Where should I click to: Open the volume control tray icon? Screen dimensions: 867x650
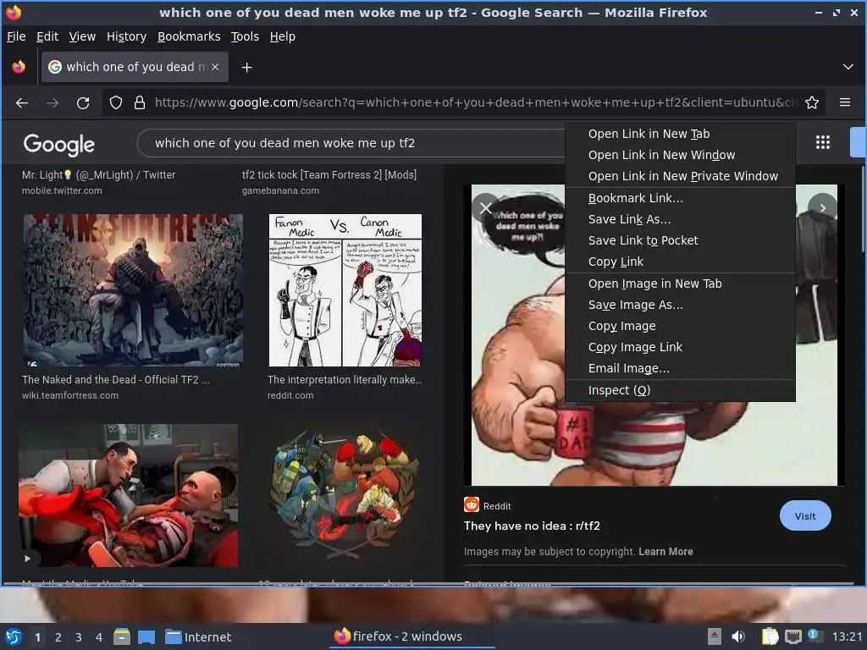(x=738, y=636)
